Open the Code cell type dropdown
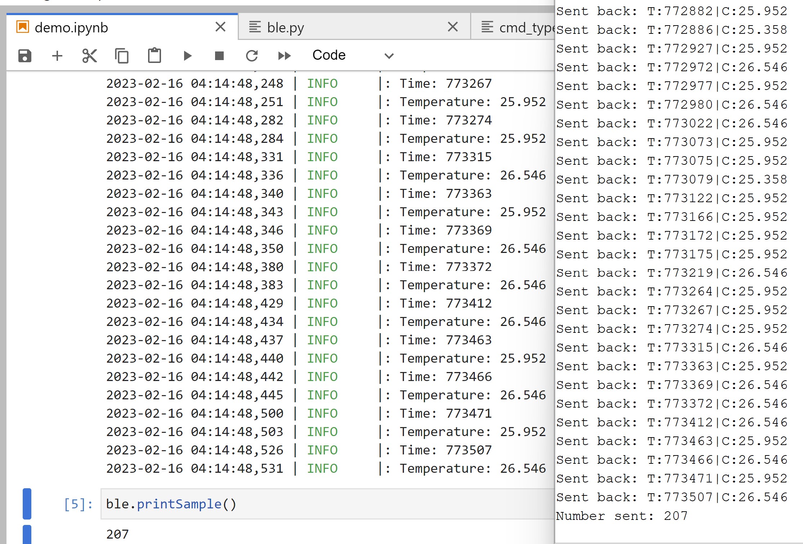 coord(353,55)
